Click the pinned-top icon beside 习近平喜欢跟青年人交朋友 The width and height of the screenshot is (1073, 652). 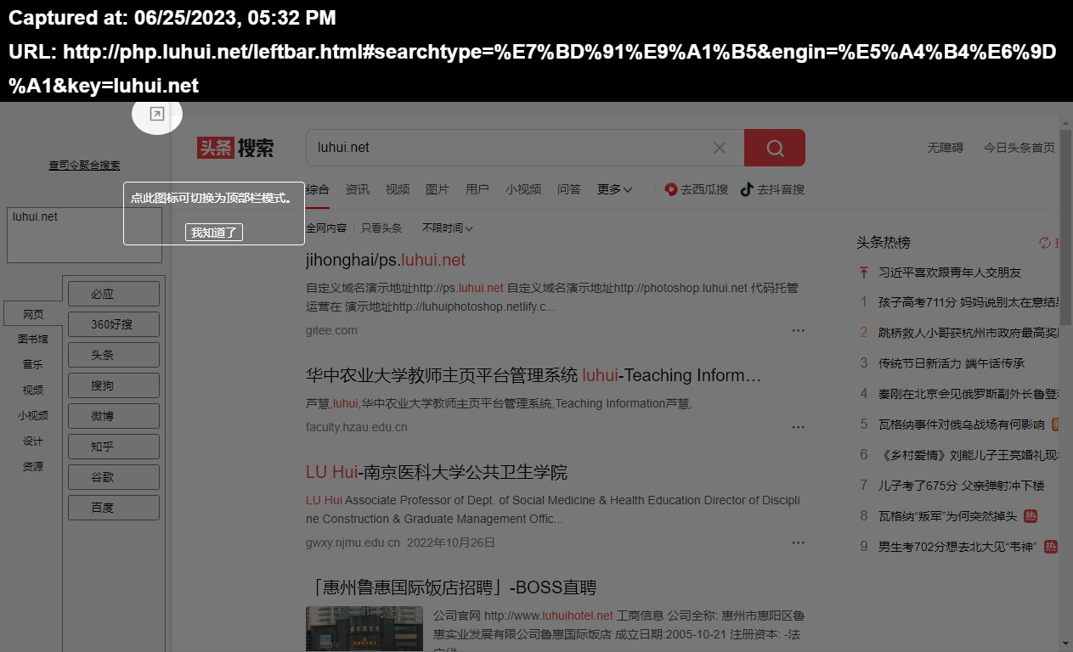click(864, 273)
